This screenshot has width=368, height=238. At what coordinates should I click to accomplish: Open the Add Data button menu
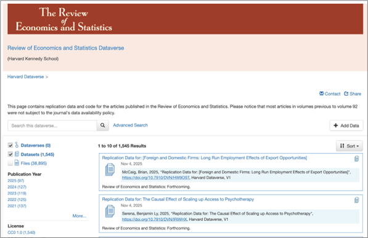[x=346, y=125]
